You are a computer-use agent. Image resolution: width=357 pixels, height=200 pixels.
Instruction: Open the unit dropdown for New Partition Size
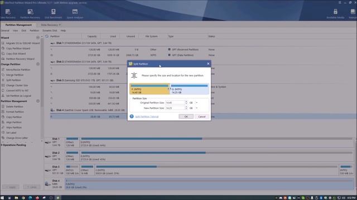197,108
